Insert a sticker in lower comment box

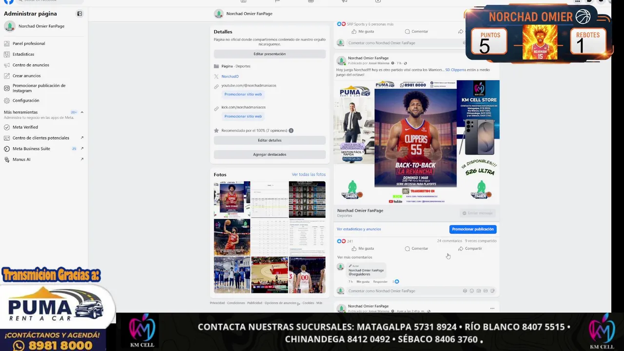pyautogui.click(x=492, y=291)
